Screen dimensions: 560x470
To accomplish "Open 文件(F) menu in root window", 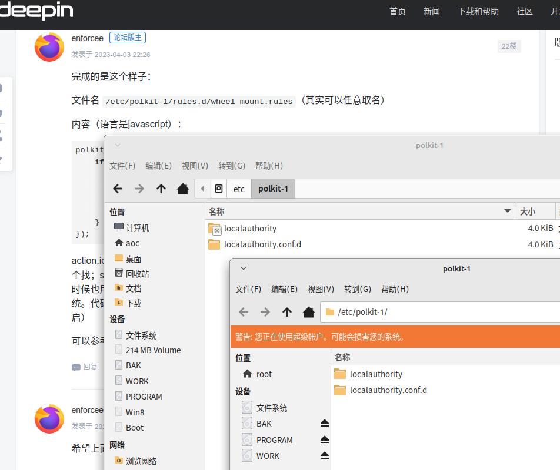I will (248, 289).
